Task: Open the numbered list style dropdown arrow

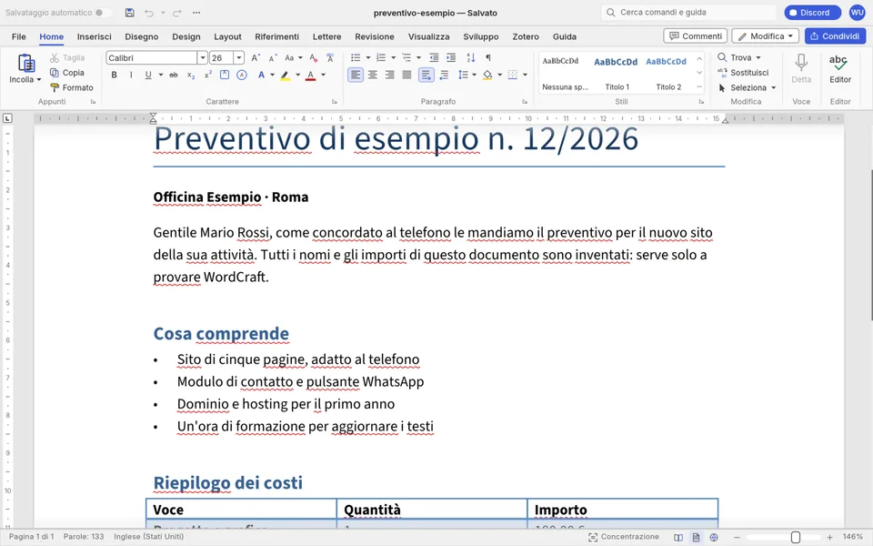Action: 393,57
